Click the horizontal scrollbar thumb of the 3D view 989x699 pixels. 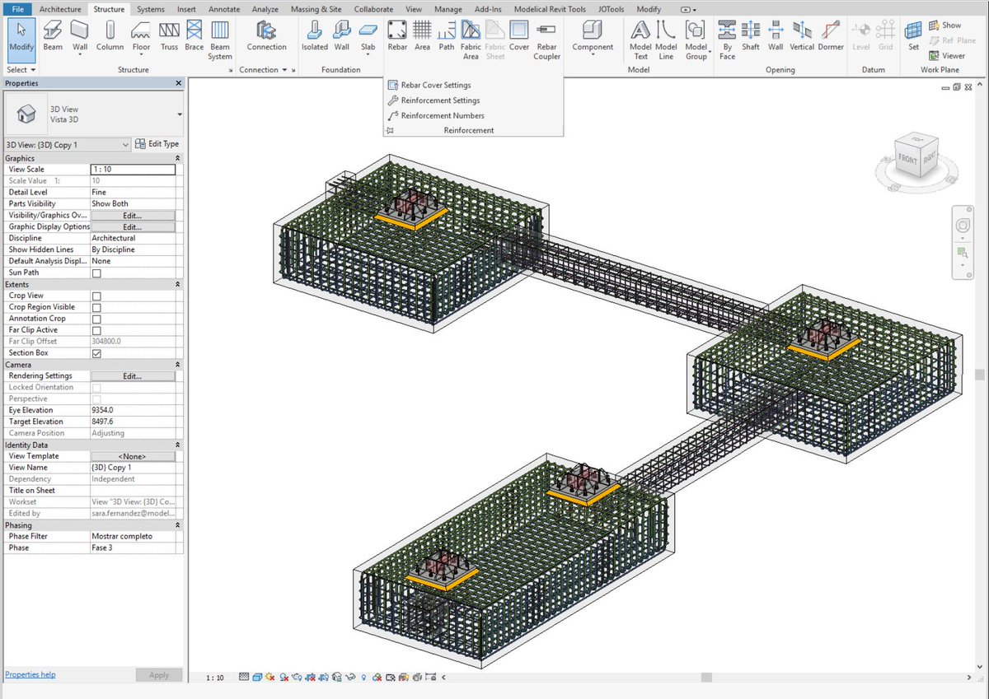click(706, 677)
